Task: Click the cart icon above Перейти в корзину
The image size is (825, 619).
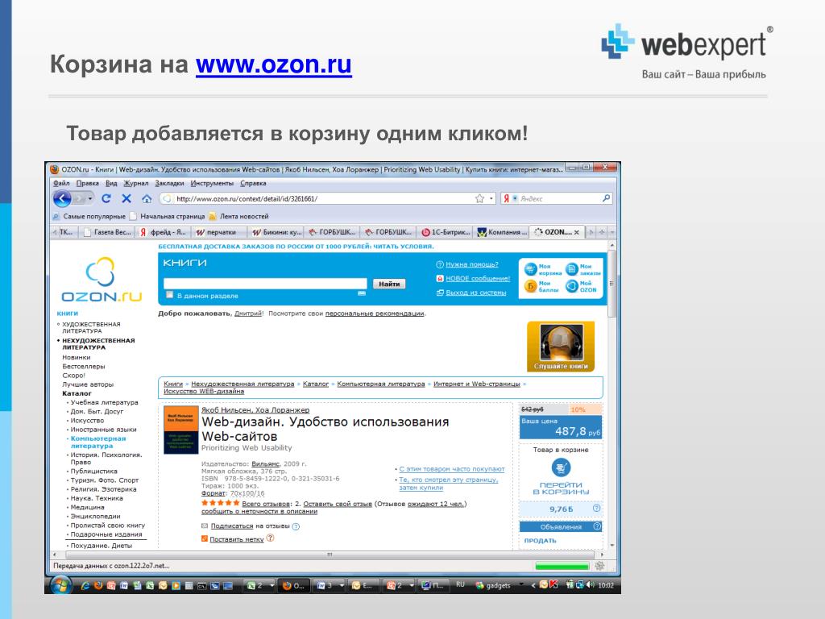Action: coord(561,467)
